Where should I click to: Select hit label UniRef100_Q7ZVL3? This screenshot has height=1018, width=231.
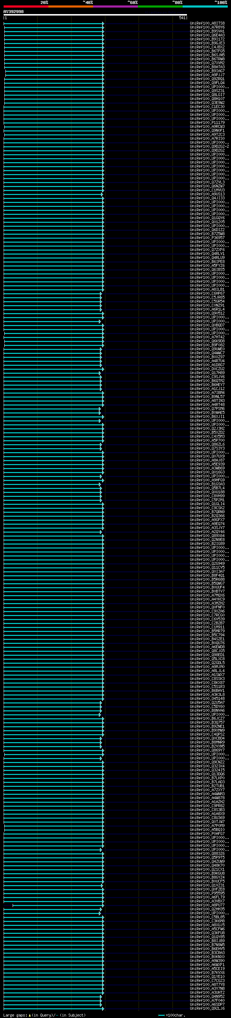(x=207, y=182)
